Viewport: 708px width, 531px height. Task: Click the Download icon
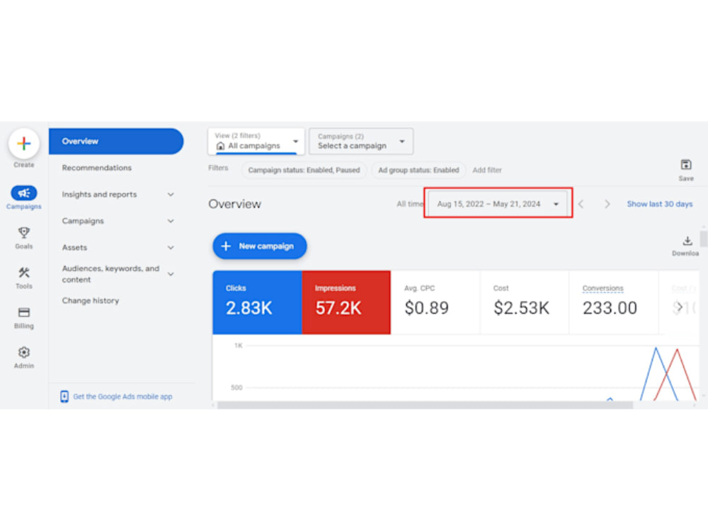pyautogui.click(x=687, y=241)
